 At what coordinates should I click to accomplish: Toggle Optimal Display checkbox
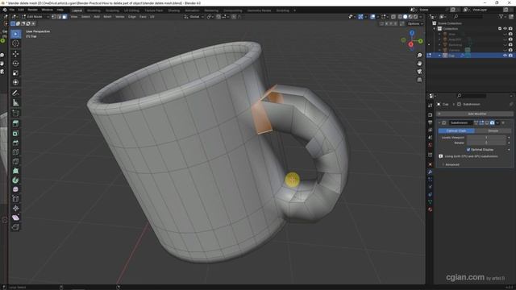coord(468,150)
